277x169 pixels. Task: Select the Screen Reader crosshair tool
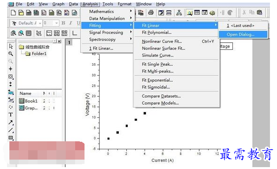11,69
